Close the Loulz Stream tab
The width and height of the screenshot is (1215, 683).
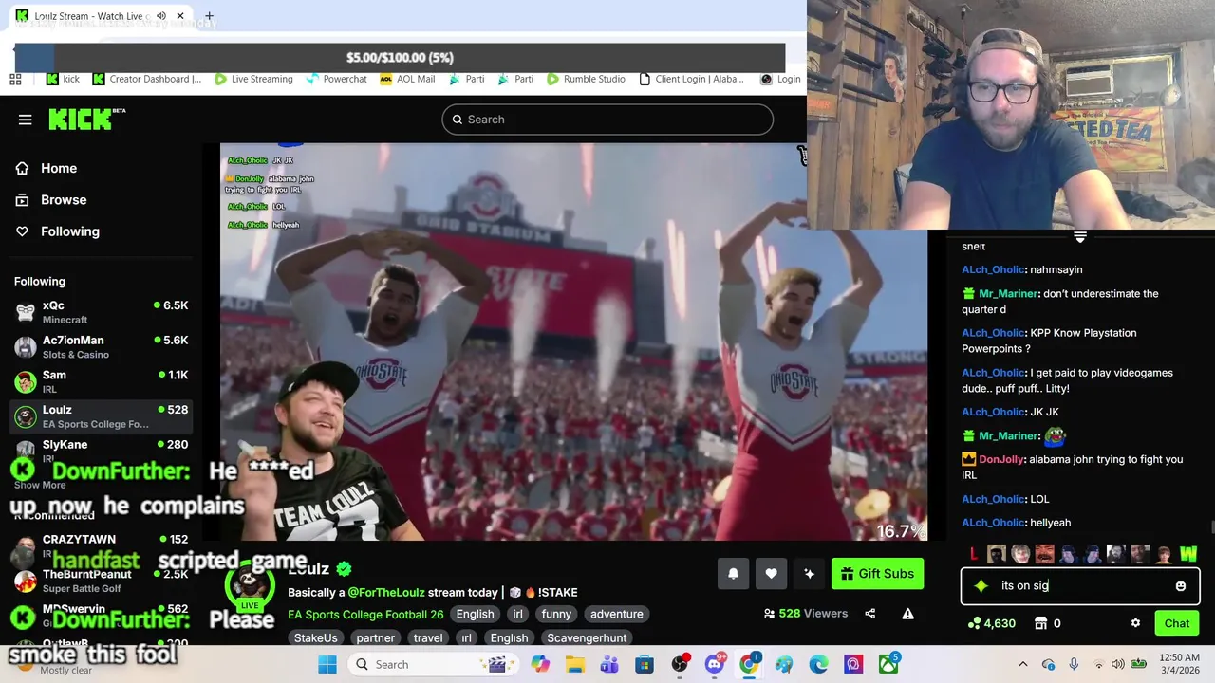tap(180, 16)
